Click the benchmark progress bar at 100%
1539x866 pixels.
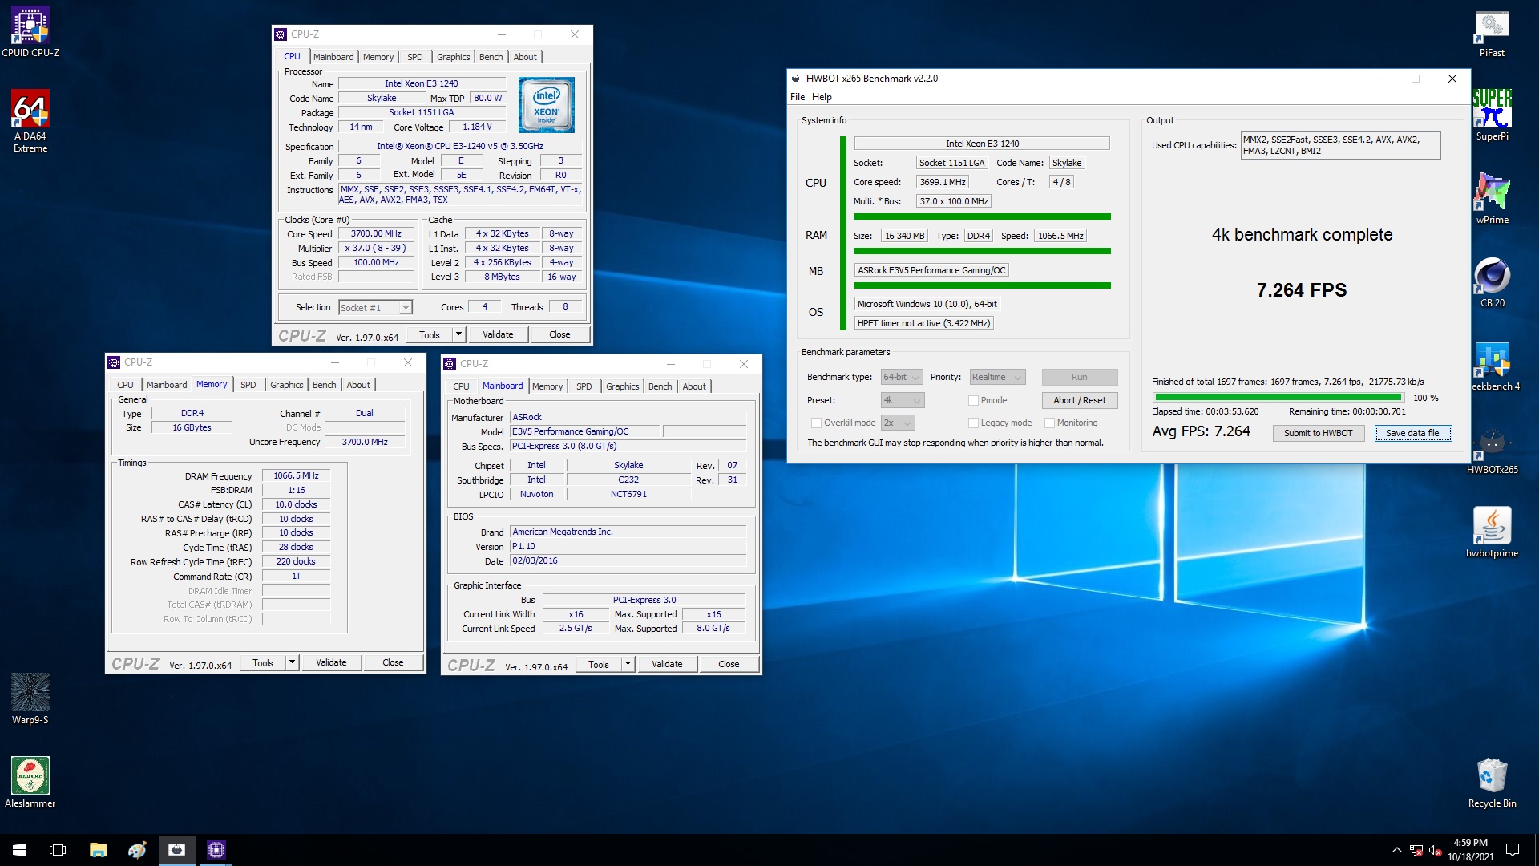click(x=1278, y=397)
